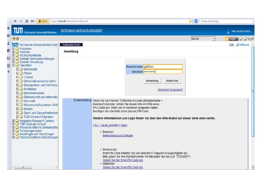This screenshot has width=258, height=193.
Task: Click the info icon beside home
Action: pyautogui.click(x=245, y=39)
